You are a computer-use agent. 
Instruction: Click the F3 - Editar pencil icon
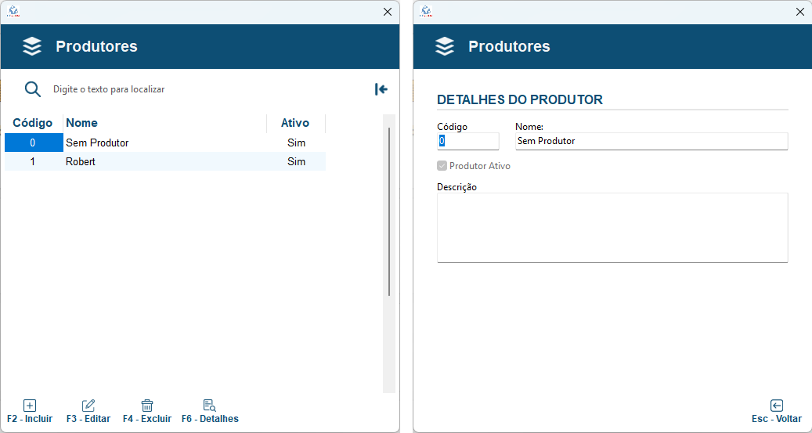pyautogui.click(x=88, y=406)
